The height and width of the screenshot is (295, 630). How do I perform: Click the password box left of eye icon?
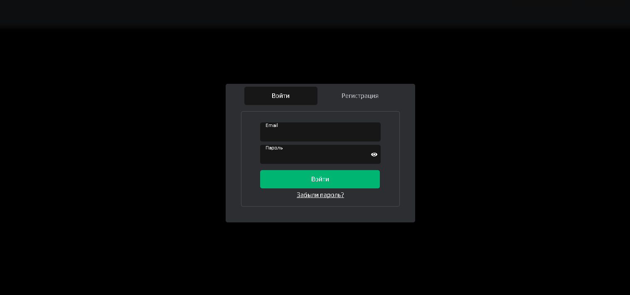coord(314,156)
